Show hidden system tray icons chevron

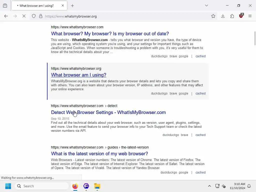click(x=209, y=186)
